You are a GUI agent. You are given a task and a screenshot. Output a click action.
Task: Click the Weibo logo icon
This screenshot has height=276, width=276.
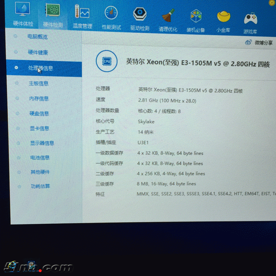[x=248, y=42]
